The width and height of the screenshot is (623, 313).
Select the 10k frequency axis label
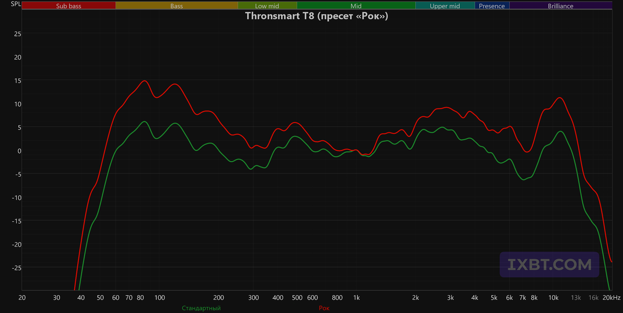[554, 297]
